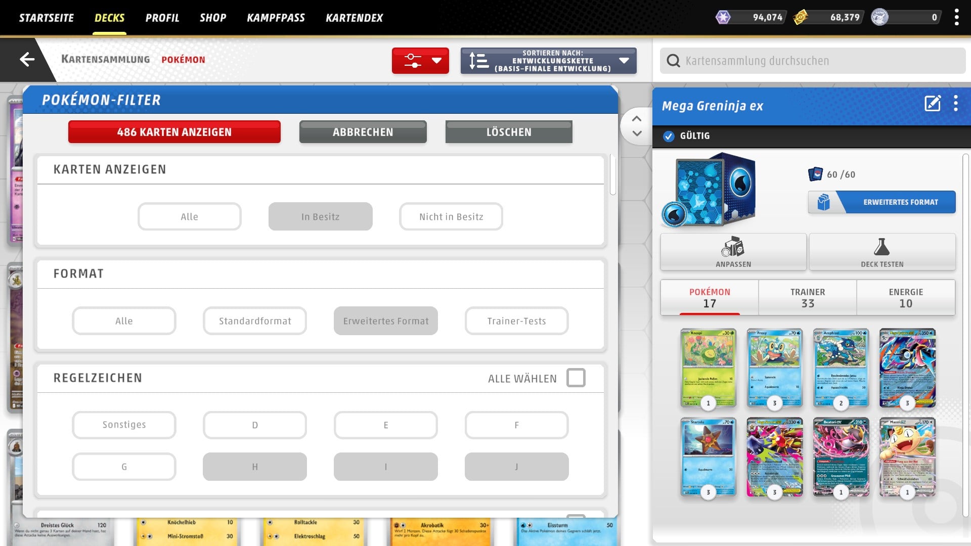The height and width of the screenshot is (546, 971).
Task: Toggle the Nicht in Besitz filter
Action: 451,216
